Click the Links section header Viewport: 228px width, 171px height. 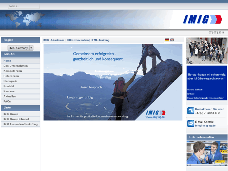pos(20,108)
